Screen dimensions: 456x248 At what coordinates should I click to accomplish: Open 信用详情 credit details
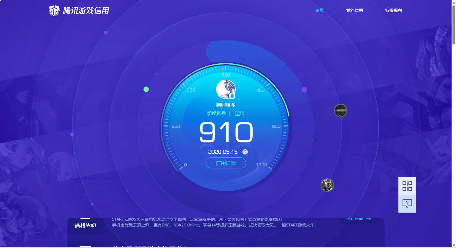(226, 163)
